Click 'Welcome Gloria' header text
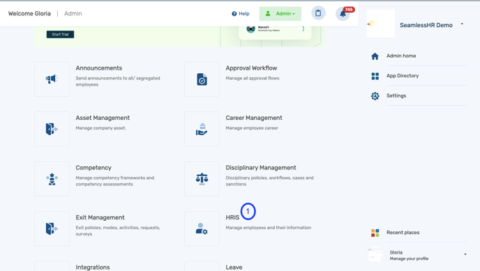 click(x=29, y=13)
